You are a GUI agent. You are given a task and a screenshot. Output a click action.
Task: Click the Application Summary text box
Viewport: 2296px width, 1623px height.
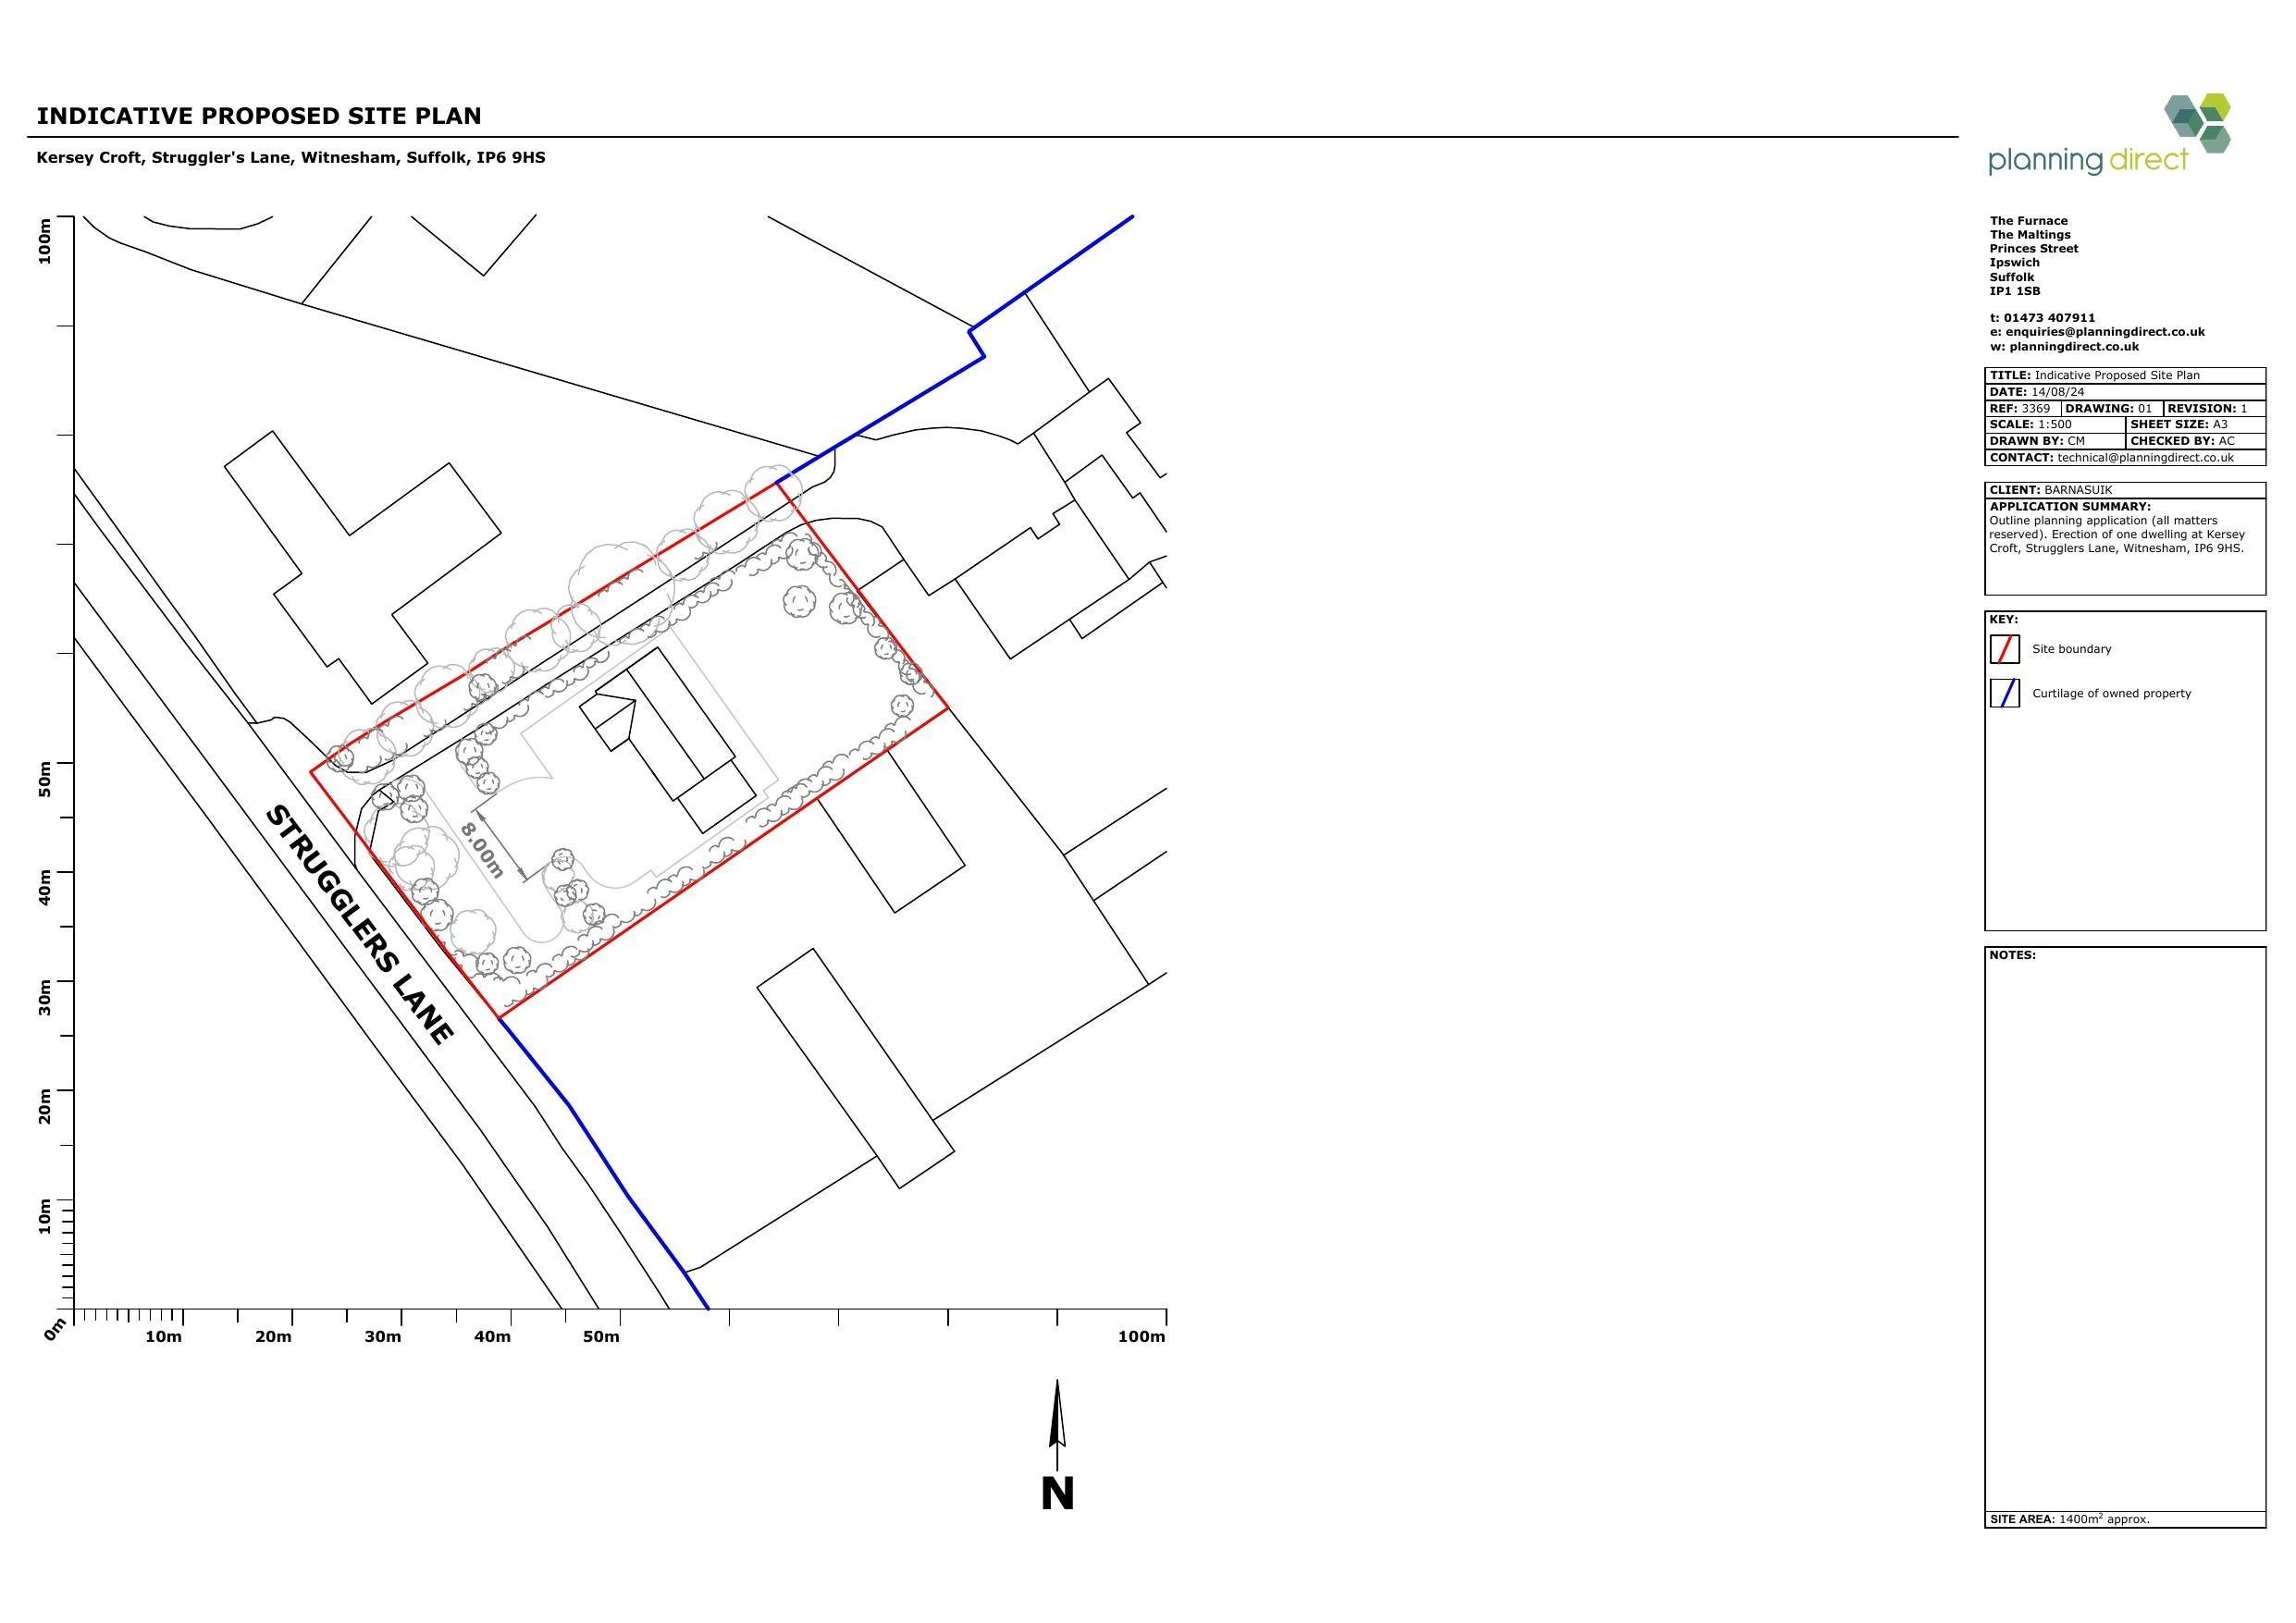tap(2116, 534)
